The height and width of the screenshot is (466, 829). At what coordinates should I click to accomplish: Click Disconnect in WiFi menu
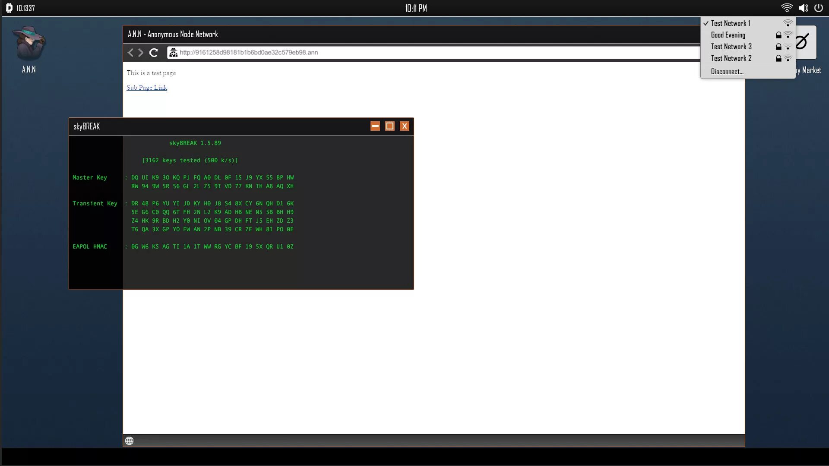pyautogui.click(x=727, y=72)
